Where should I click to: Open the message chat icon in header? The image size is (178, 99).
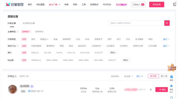(x=175, y=4)
